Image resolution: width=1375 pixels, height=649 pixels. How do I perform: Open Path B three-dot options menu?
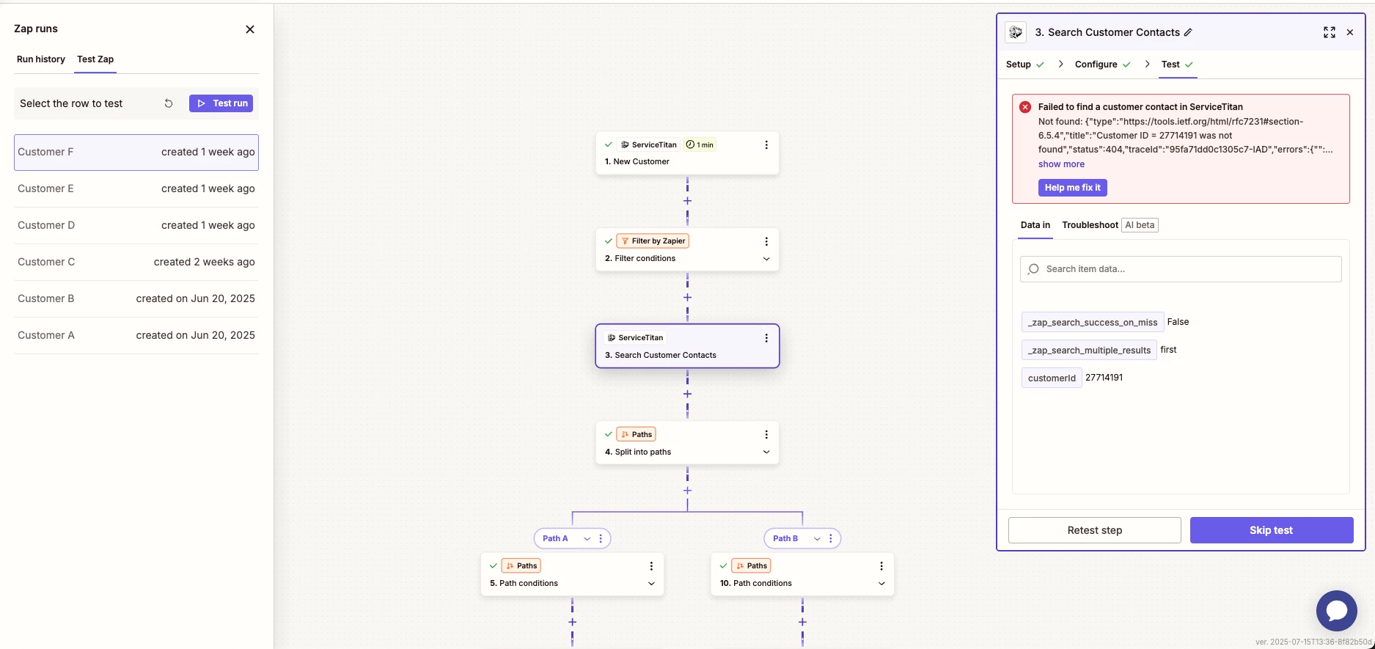[831, 538]
